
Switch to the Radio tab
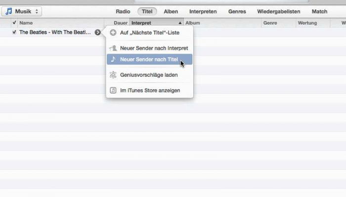click(x=123, y=11)
